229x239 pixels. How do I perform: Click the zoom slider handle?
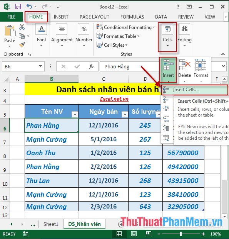pyautogui.click(x=181, y=234)
